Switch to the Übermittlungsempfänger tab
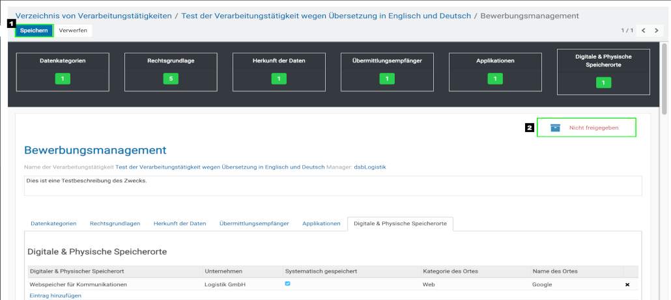 click(x=254, y=223)
